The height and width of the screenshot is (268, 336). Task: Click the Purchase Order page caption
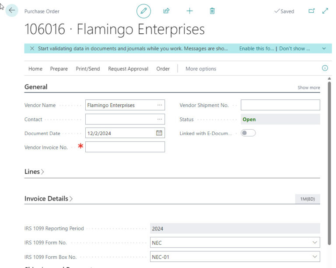point(42,11)
